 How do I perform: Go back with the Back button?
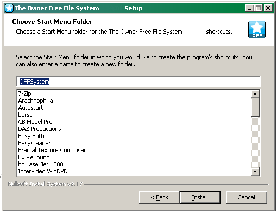pos(159,197)
